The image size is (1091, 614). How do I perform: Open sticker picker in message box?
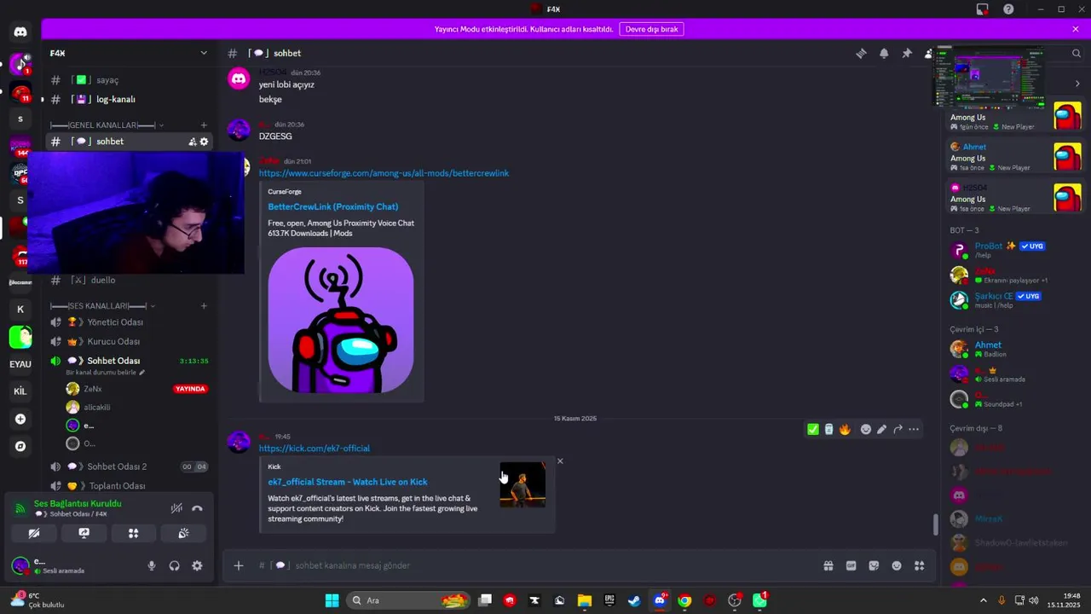point(874,565)
